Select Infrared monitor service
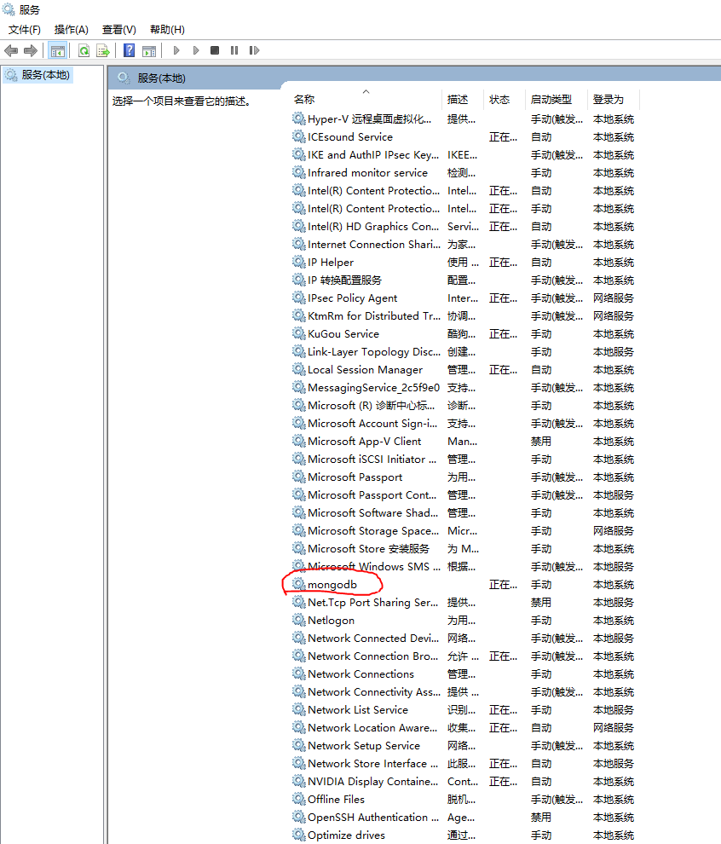The image size is (721, 844). pos(463,173)
